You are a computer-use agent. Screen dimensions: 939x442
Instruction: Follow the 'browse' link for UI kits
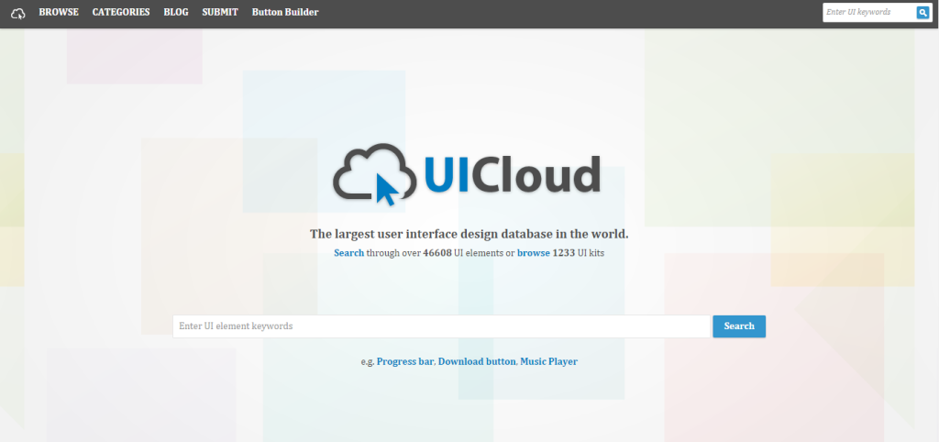pos(533,252)
